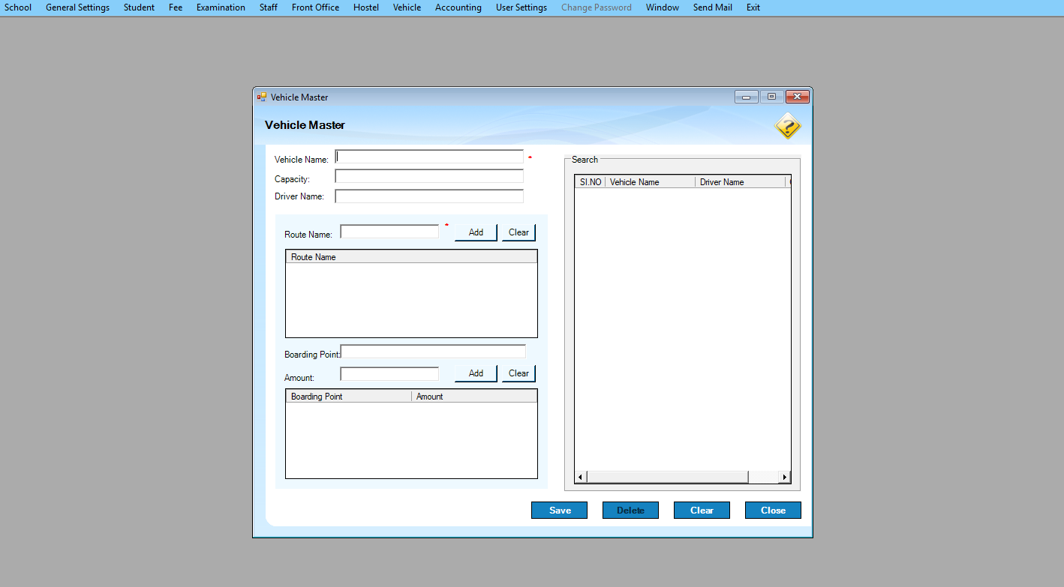
Task: Click the Vehicle Master window title icon
Action: click(x=262, y=97)
